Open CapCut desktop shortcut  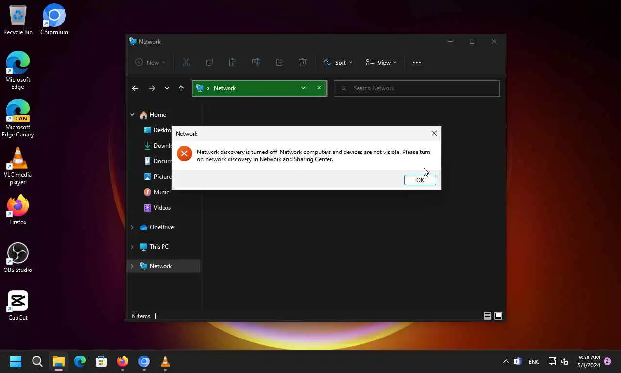(18, 305)
